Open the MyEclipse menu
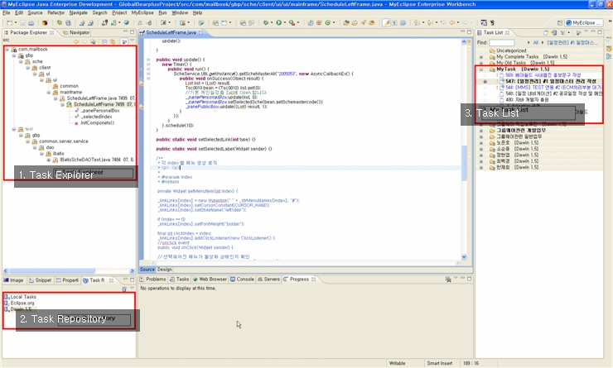Viewport: 613px width, 368px height. pos(142,13)
